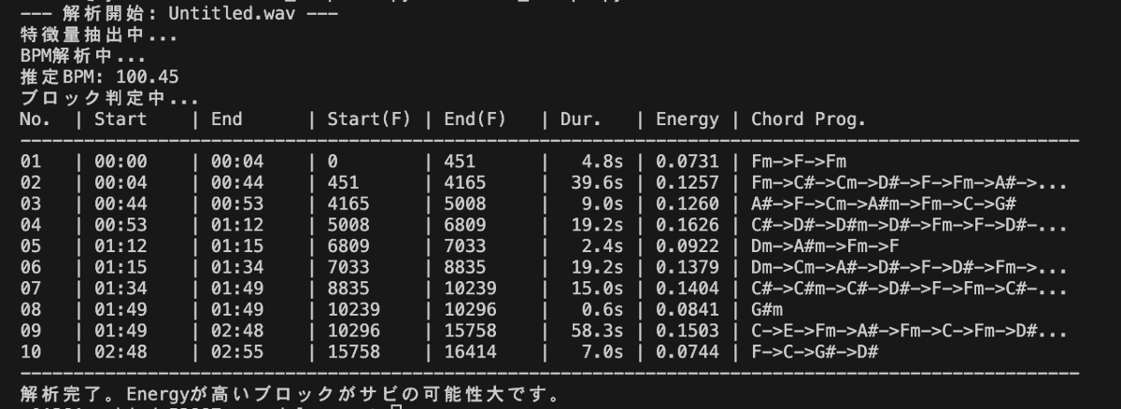Click energy value 0.0922
Image resolution: width=1121 pixels, height=409 pixels.
(x=688, y=245)
